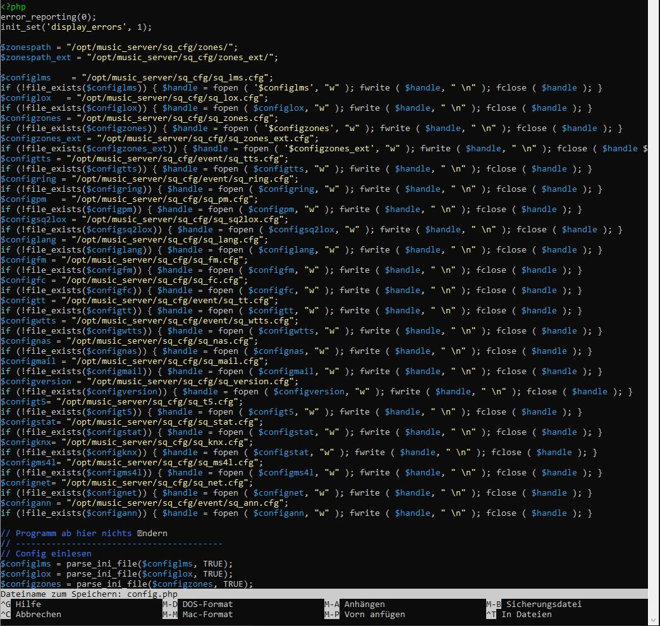The height and width of the screenshot is (626, 660).
Task: Toggle the M-D DOS-Format option
Action: point(199,604)
